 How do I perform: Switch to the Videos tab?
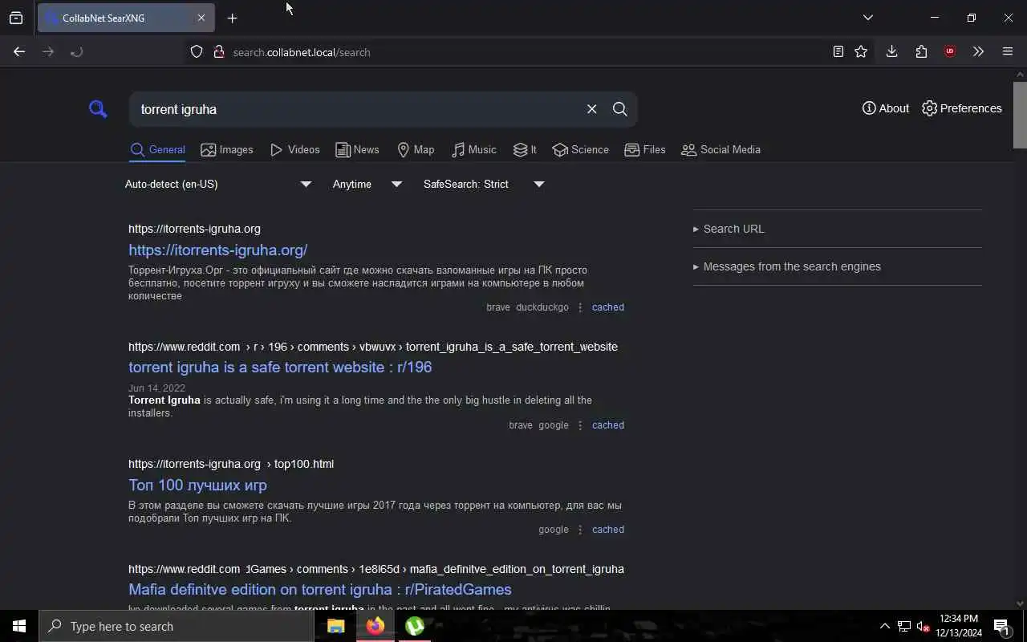[294, 149]
